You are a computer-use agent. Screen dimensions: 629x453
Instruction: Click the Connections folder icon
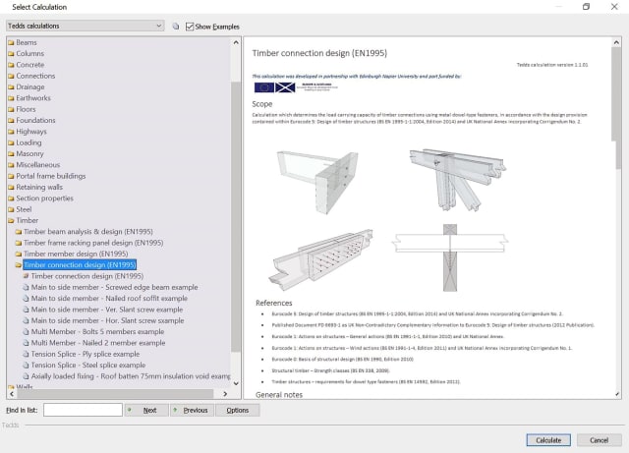point(11,76)
